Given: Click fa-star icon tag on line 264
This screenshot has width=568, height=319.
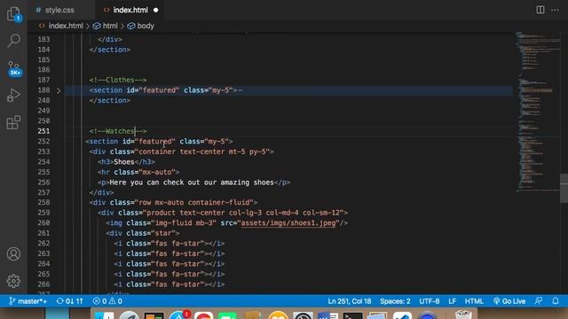Looking at the screenshot, I should [170, 264].
